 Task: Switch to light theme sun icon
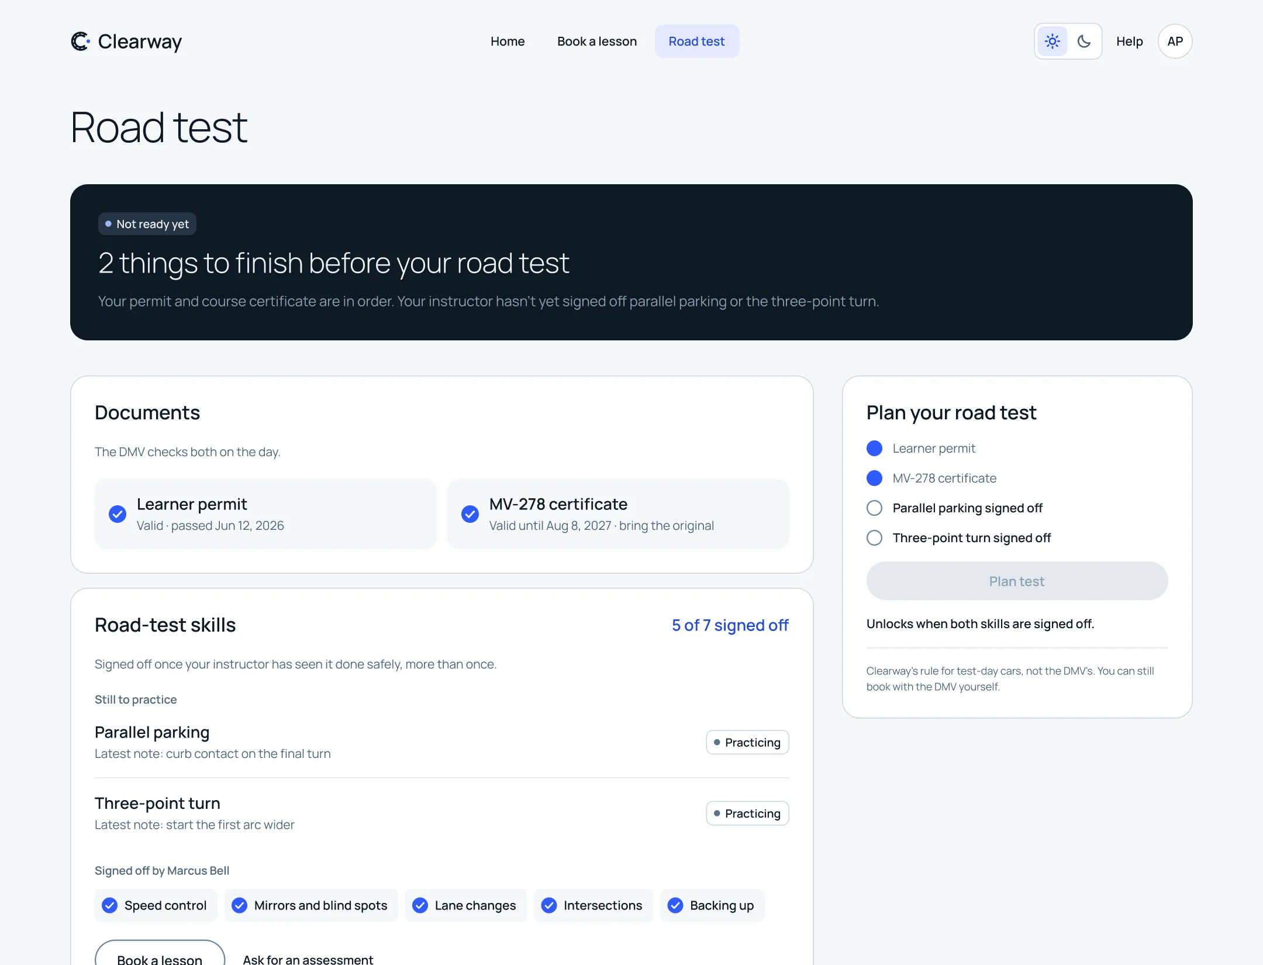tap(1052, 42)
